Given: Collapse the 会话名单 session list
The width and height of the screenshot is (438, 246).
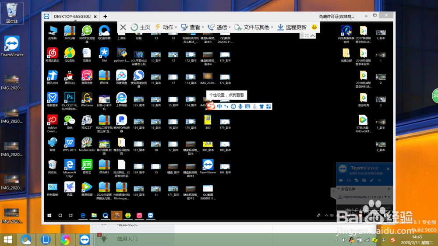Looking at the screenshot, I should [x=339, y=189].
